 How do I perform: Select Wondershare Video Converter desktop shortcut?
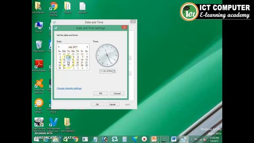[x=54, y=125]
